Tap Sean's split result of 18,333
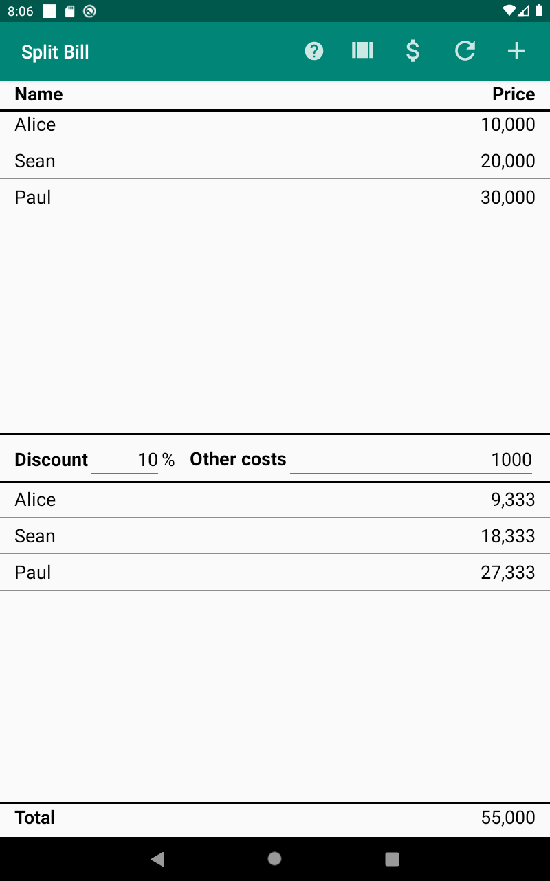This screenshot has height=881, width=550. (x=275, y=536)
